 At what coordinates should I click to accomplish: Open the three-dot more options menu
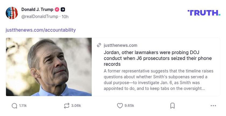coord(213,106)
